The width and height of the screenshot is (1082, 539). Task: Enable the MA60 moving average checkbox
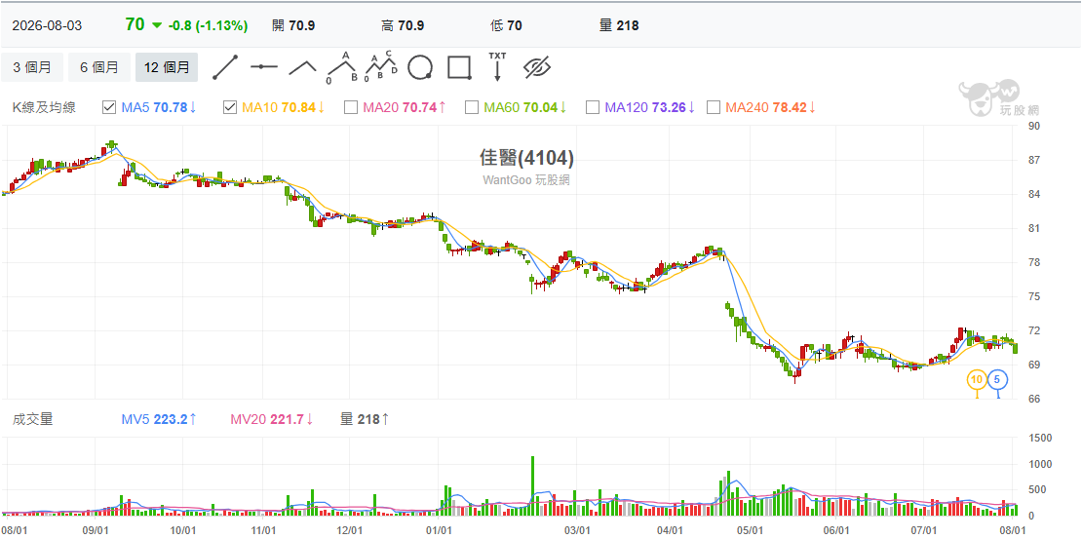pos(472,107)
